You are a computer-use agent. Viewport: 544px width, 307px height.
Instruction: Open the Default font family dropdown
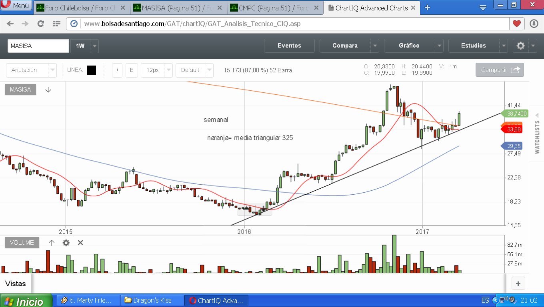point(194,70)
